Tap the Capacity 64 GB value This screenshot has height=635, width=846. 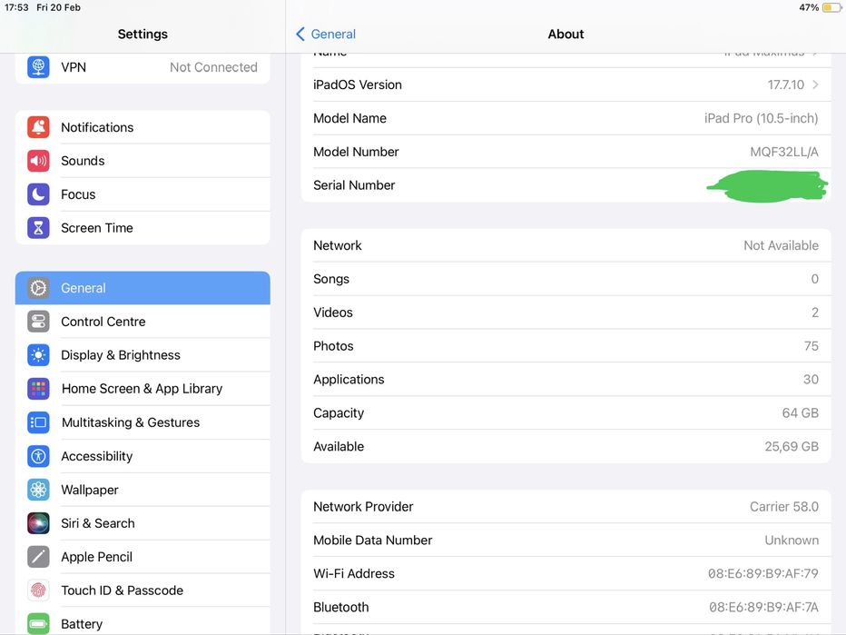(800, 413)
